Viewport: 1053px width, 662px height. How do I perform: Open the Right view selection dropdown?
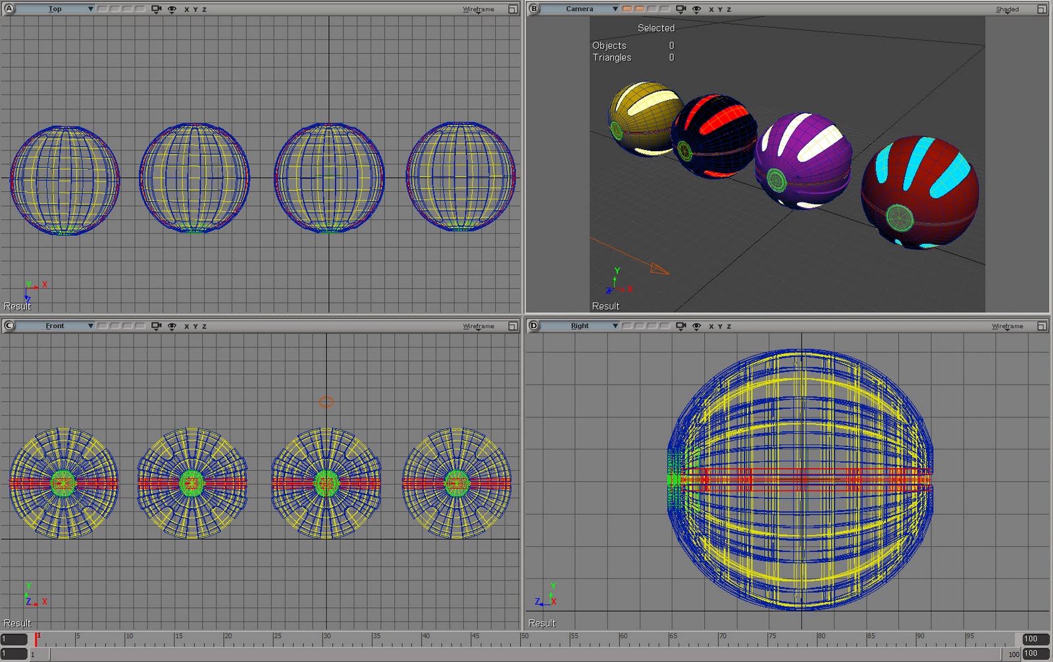580,326
